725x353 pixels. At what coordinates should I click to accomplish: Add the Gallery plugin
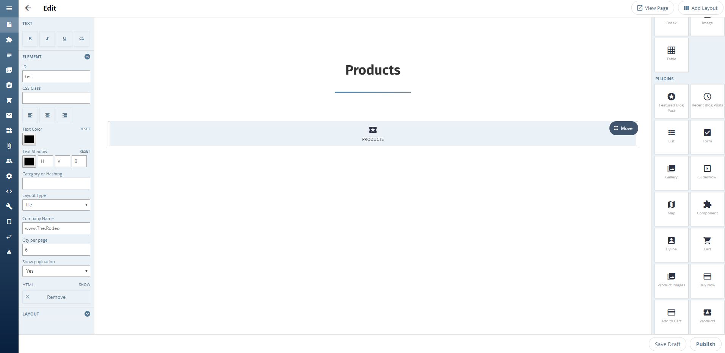[671, 172]
